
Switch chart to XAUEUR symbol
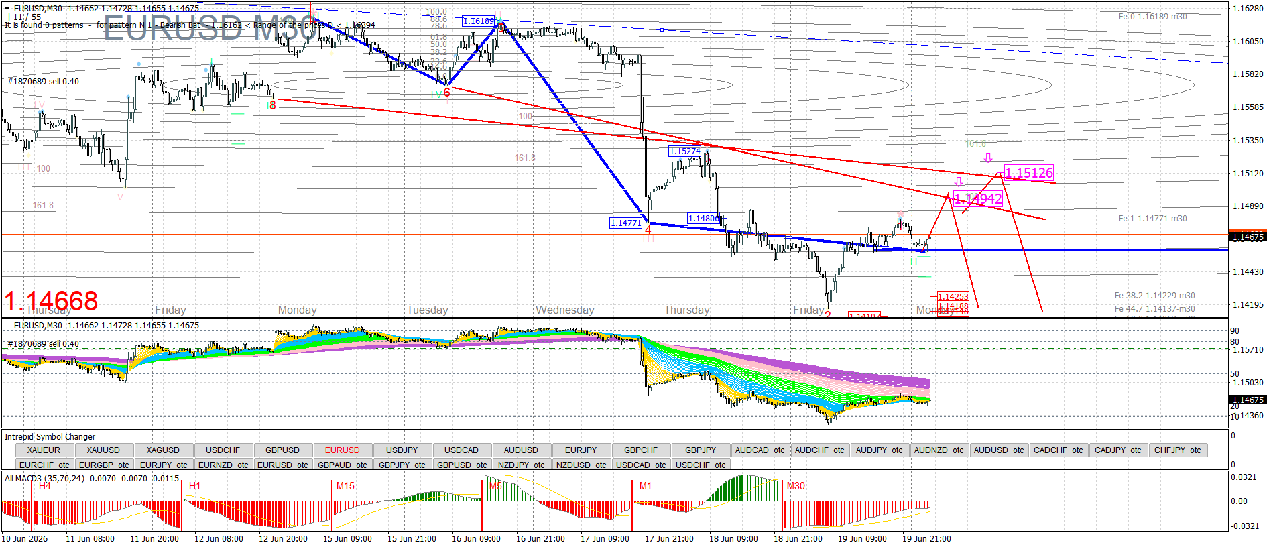pos(44,450)
